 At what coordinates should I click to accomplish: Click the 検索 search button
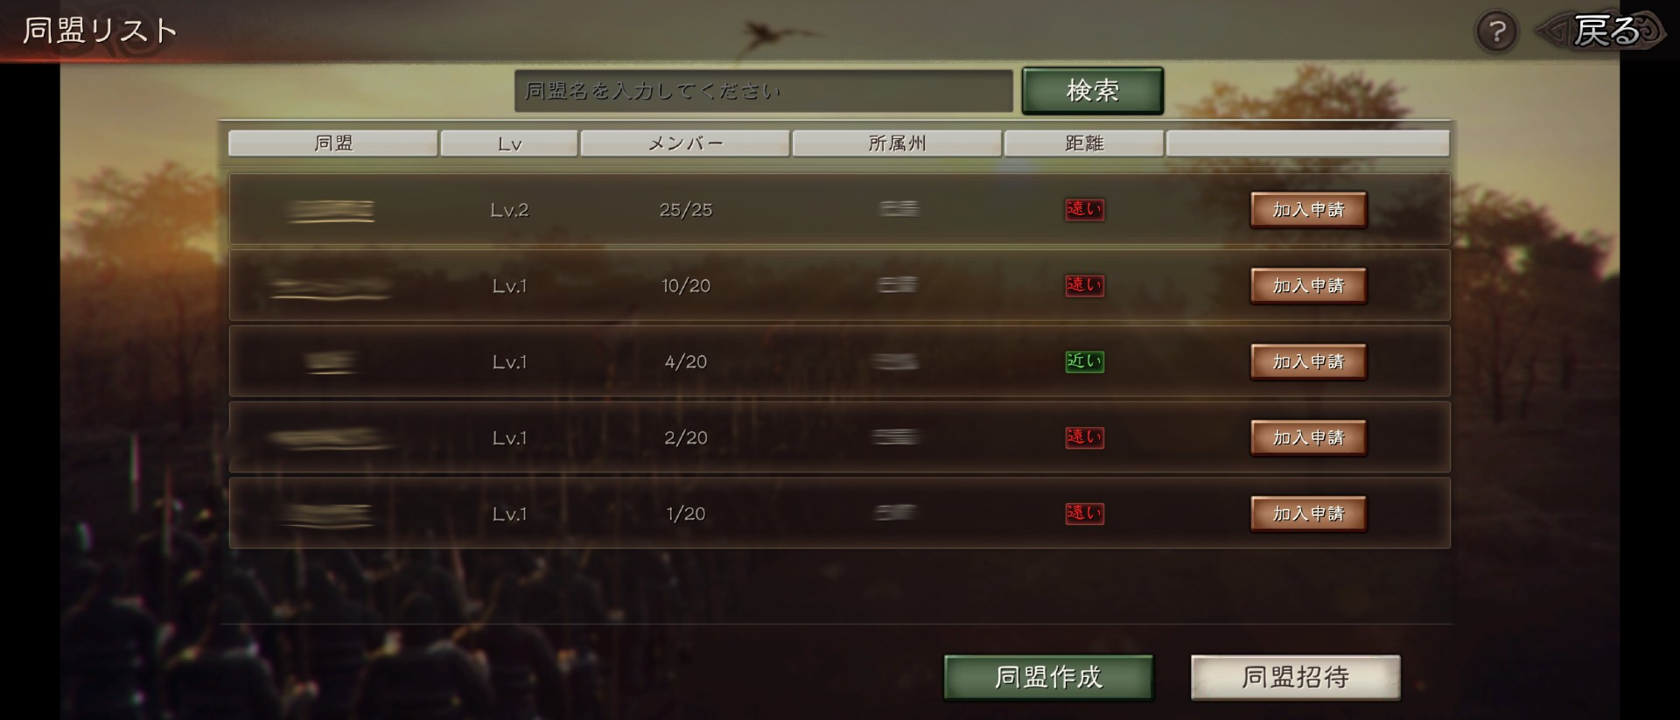coord(1093,90)
